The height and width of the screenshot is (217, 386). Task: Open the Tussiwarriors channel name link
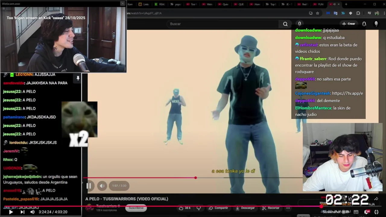(x=106, y=206)
